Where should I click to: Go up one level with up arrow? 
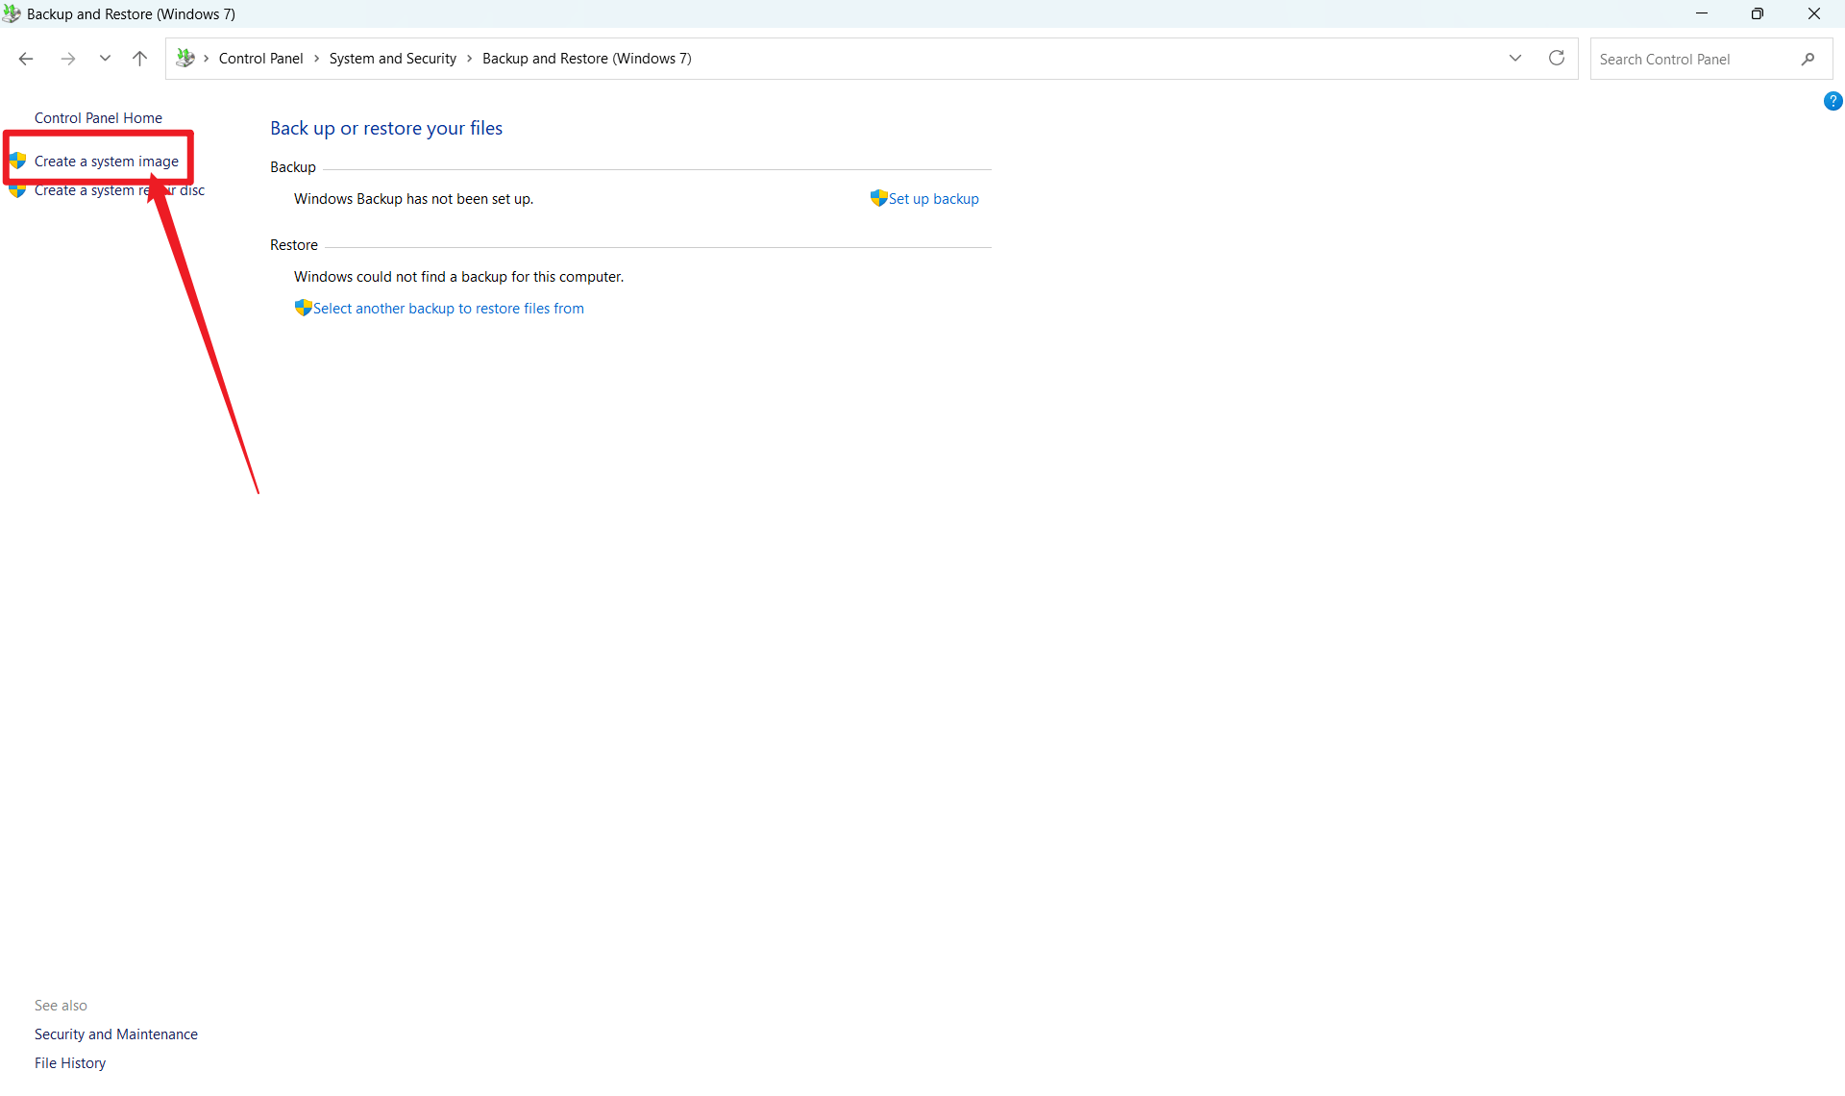tap(139, 59)
